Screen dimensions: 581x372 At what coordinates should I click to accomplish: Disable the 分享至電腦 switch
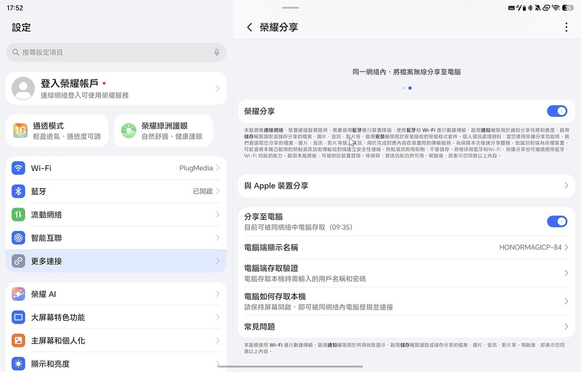(x=557, y=221)
